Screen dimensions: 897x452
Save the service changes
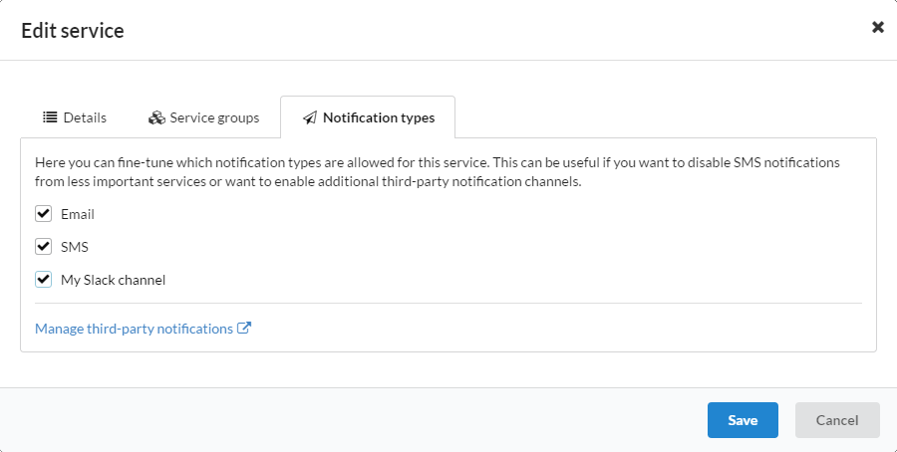(743, 420)
